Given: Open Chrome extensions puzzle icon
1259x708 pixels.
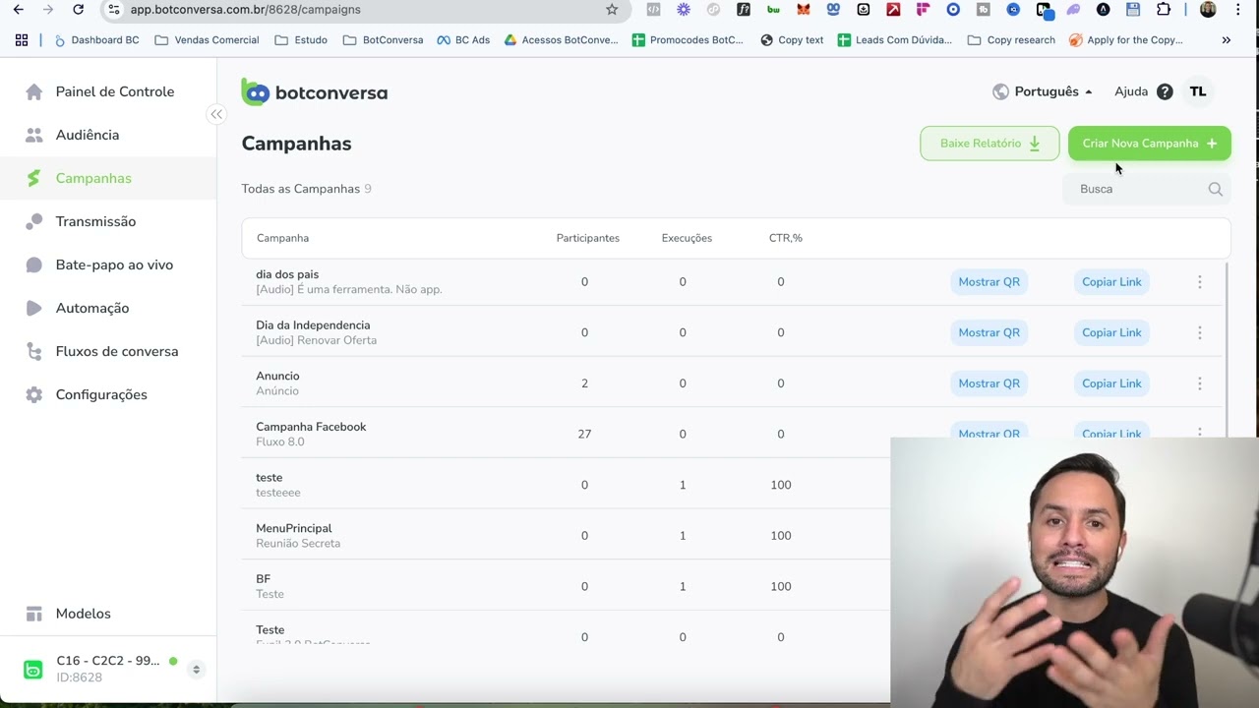Looking at the screenshot, I should click(1164, 10).
